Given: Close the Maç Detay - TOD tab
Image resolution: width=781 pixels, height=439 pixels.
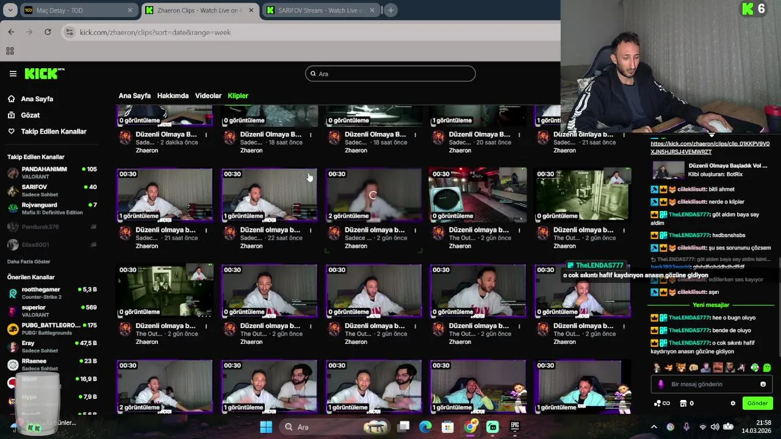Looking at the screenshot, I should pyautogui.click(x=130, y=10).
